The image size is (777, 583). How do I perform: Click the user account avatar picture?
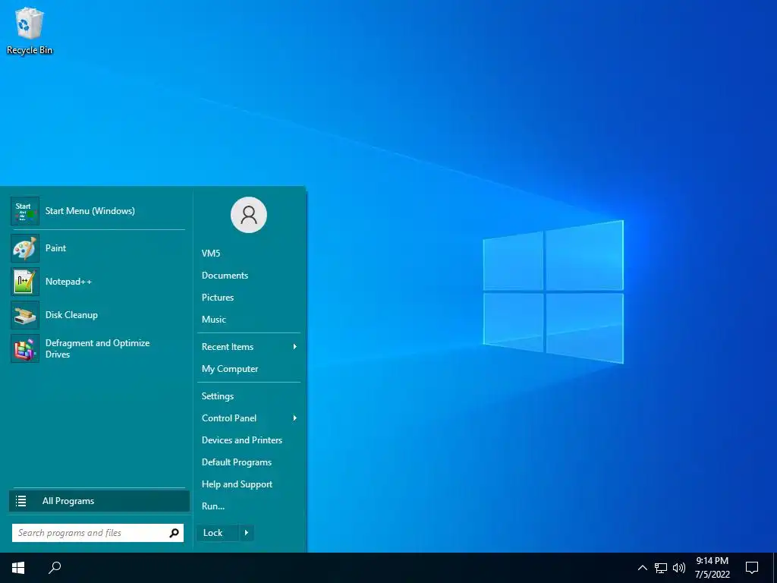click(x=249, y=215)
